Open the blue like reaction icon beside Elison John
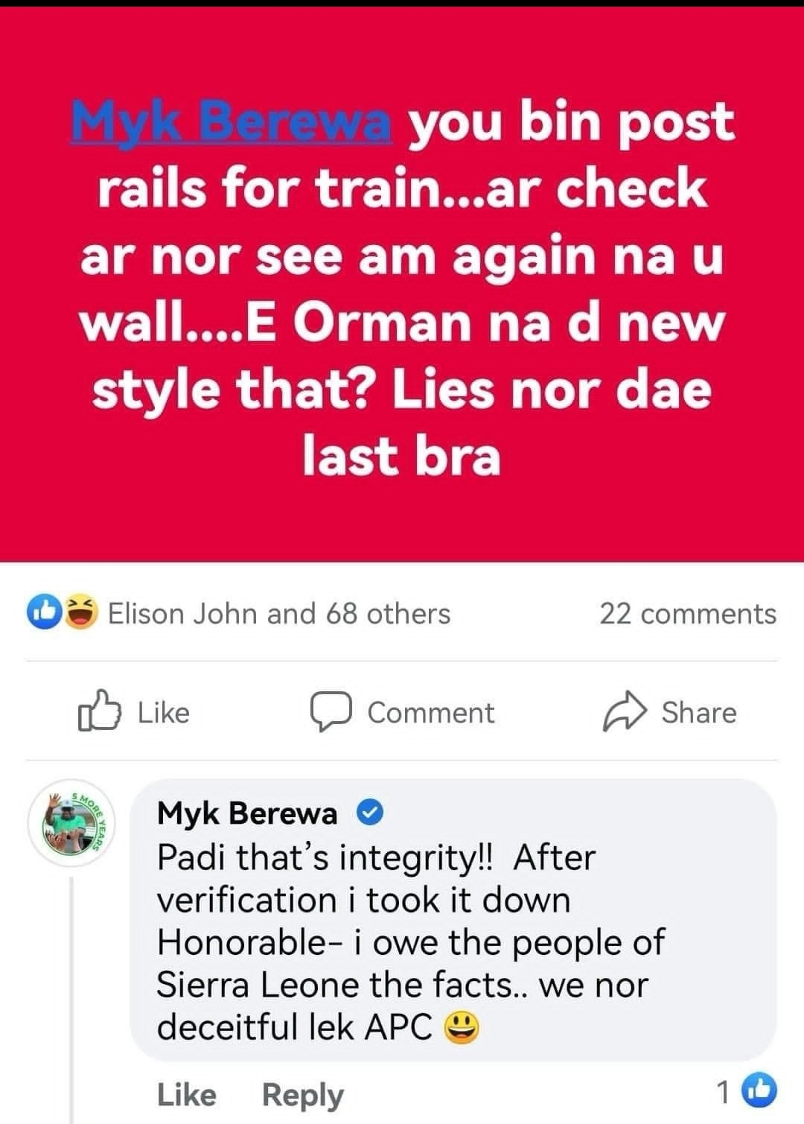This screenshot has width=804, height=1124. [44, 612]
